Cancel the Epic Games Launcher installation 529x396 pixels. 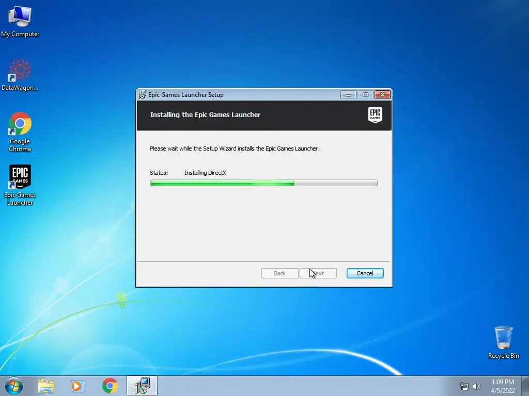click(x=365, y=273)
